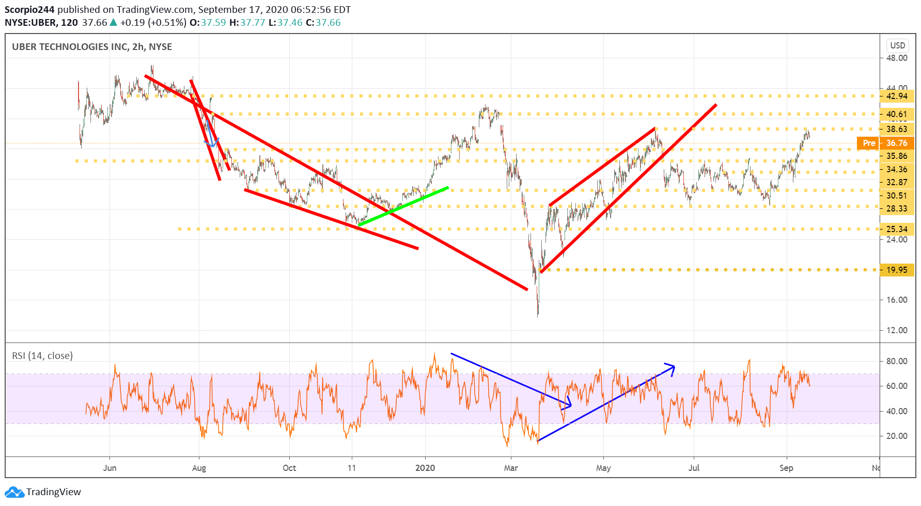Click the TradingView wordmark text
This screenshot has height=506, width=921.
[x=54, y=492]
